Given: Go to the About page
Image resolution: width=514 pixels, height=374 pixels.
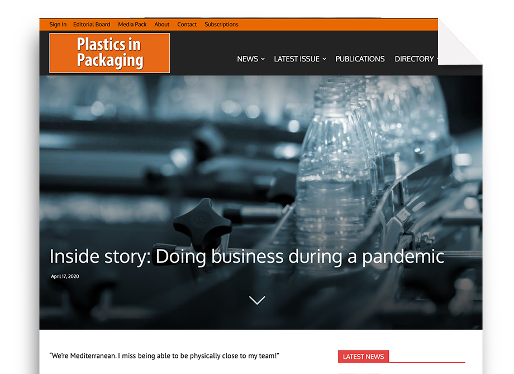Looking at the screenshot, I should [x=162, y=25].
